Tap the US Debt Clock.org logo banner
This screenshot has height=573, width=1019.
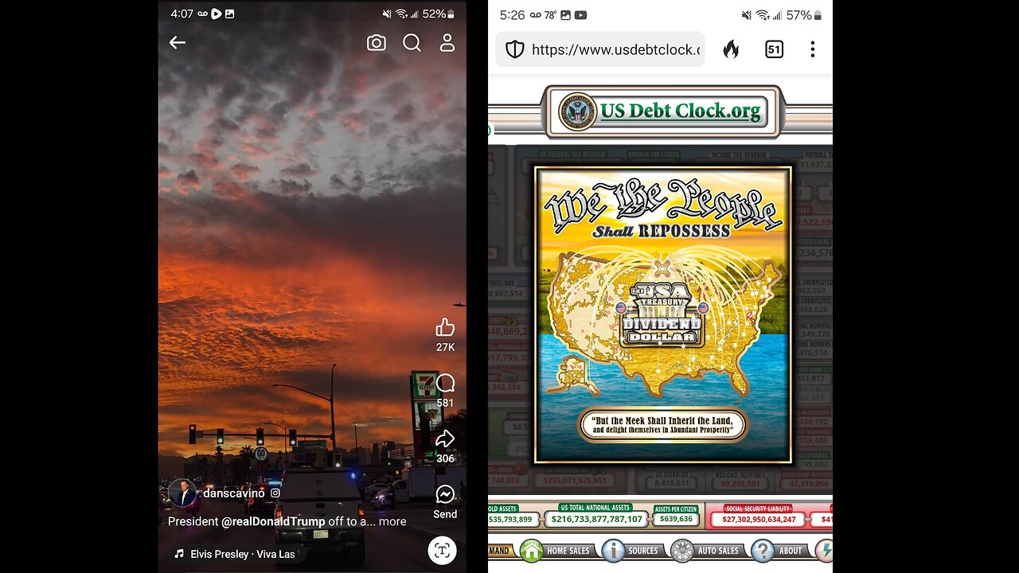[663, 111]
